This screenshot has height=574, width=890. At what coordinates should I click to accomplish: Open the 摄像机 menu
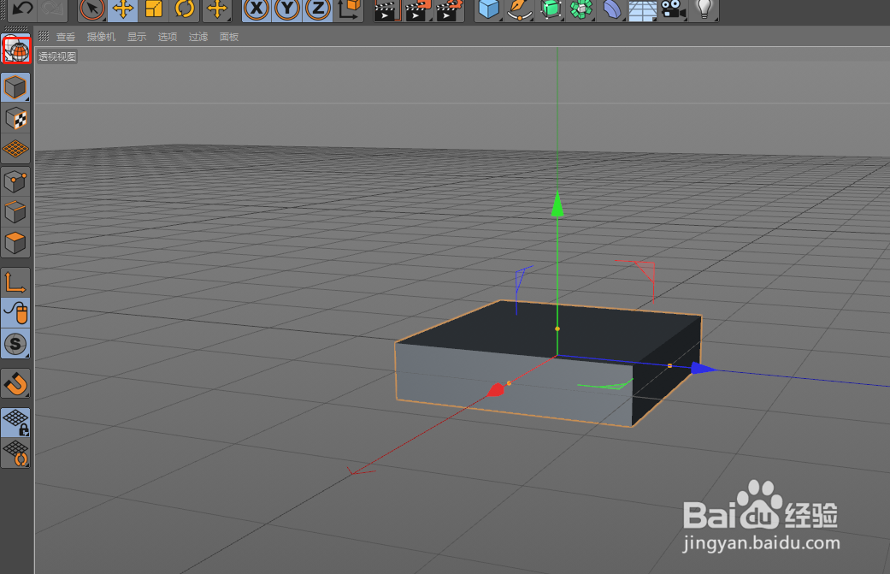pyautogui.click(x=101, y=37)
